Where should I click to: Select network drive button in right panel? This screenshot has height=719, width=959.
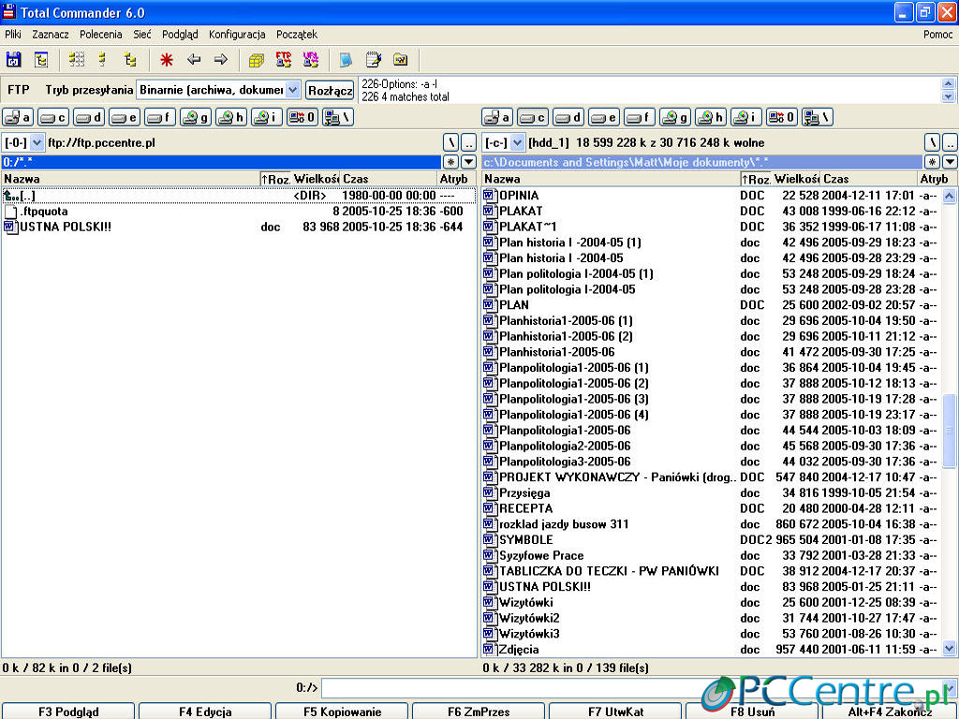pyautogui.click(x=816, y=117)
